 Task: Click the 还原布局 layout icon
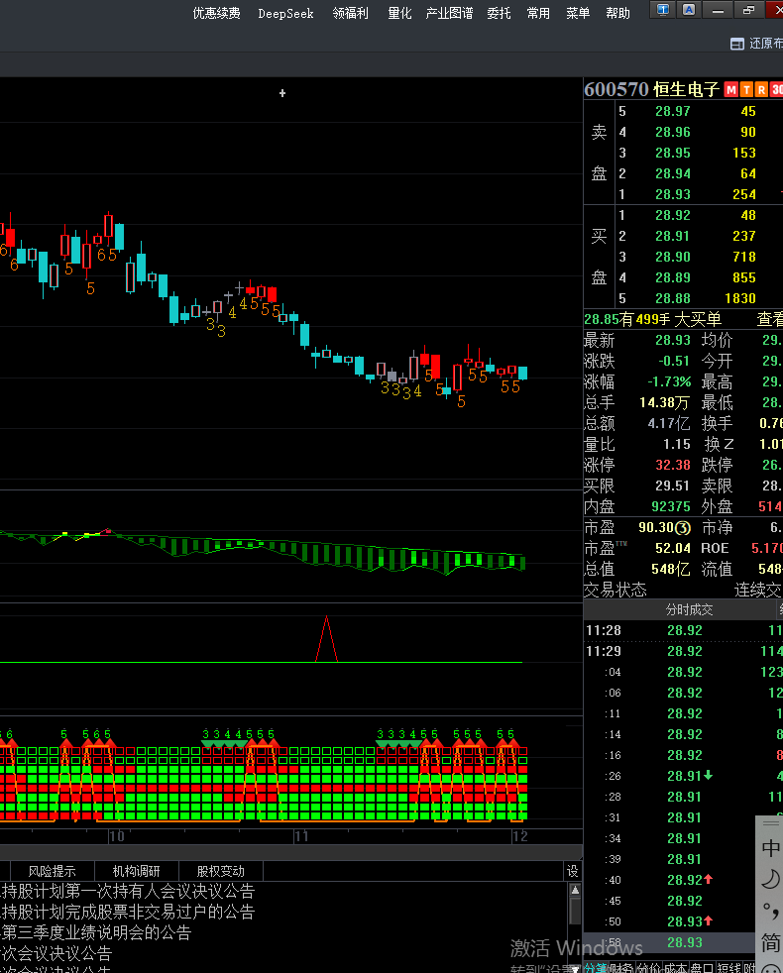pos(736,44)
